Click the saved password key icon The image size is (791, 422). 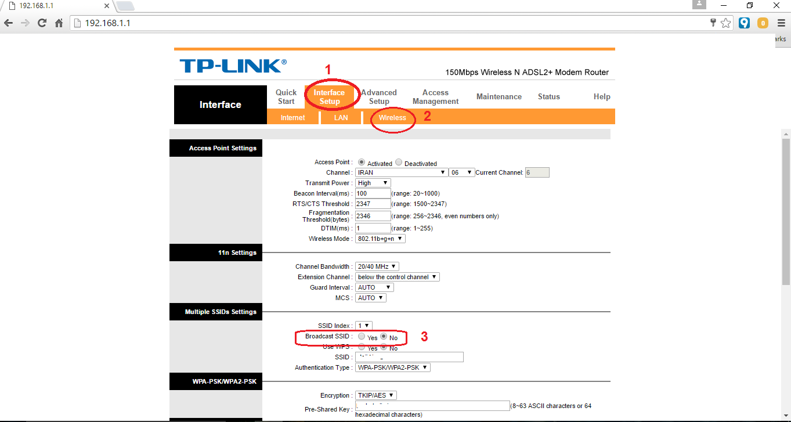pyautogui.click(x=714, y=23)
